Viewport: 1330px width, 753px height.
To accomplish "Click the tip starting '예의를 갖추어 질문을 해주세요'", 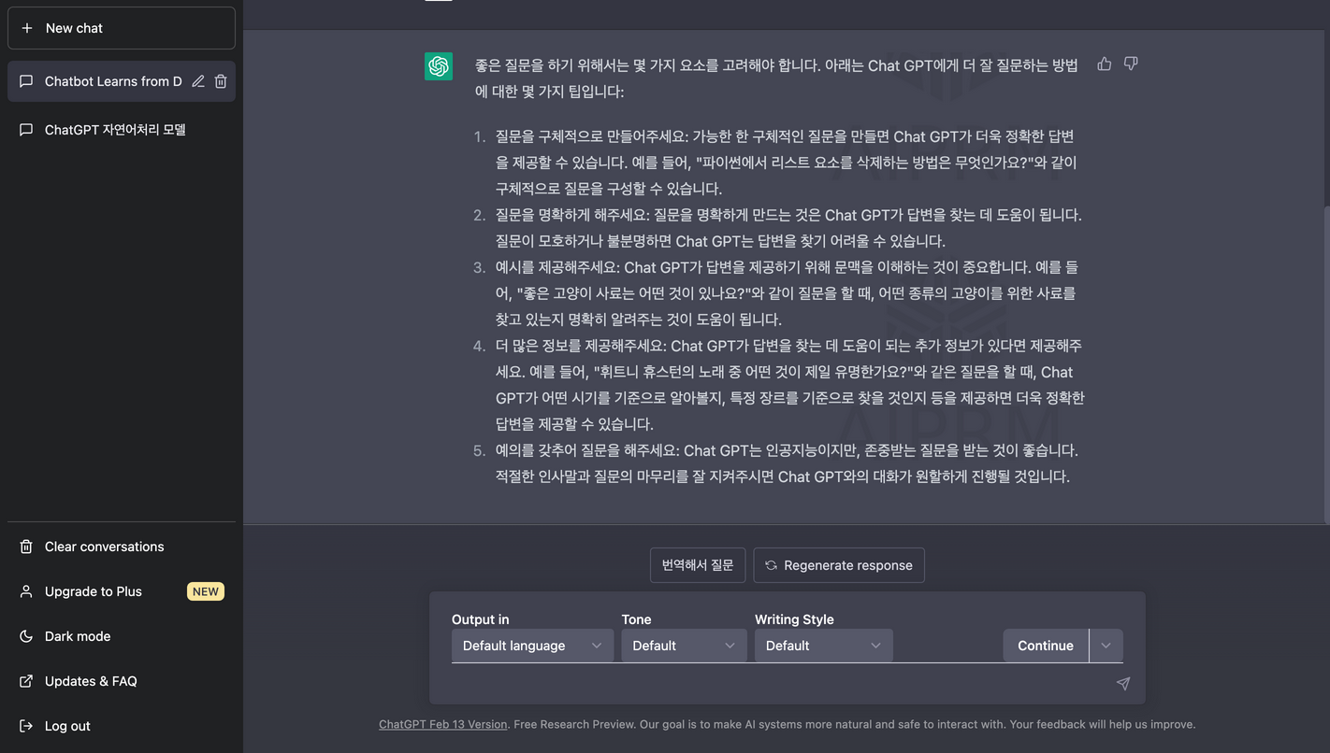I will point(789,463).
